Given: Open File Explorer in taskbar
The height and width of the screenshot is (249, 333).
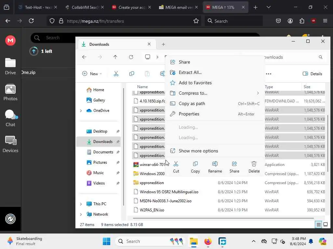Looking at the screenshot, I should point(194,241).
